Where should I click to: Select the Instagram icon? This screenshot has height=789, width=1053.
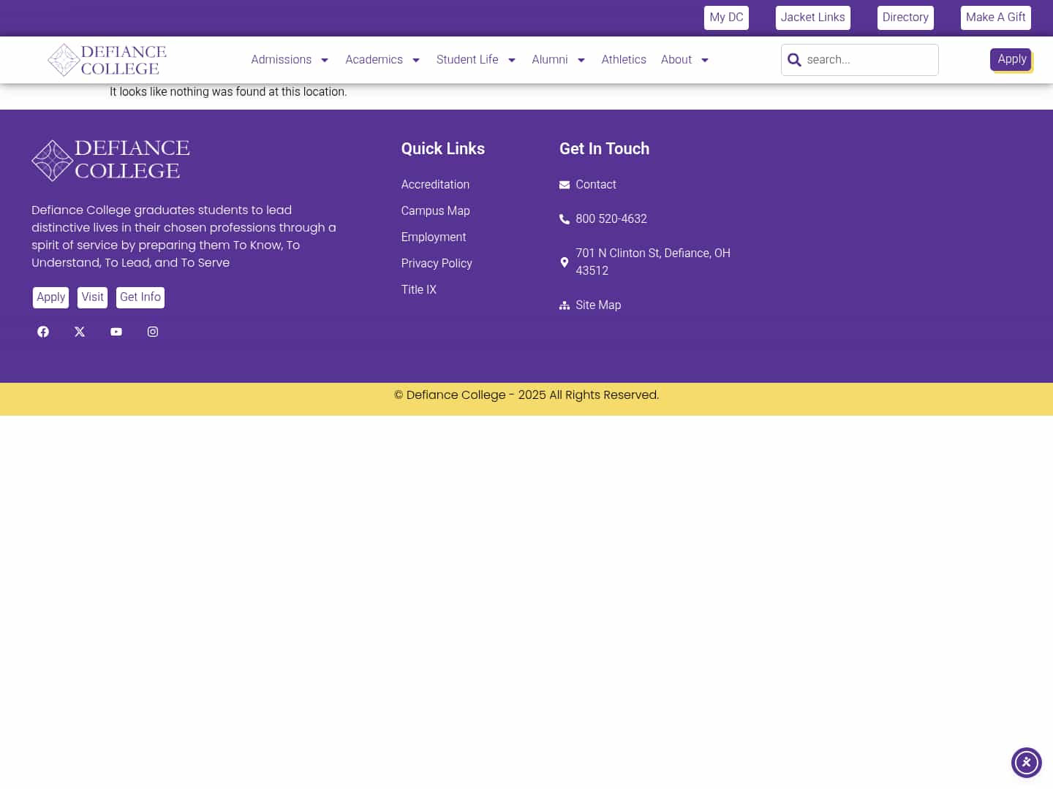point(152,332)
